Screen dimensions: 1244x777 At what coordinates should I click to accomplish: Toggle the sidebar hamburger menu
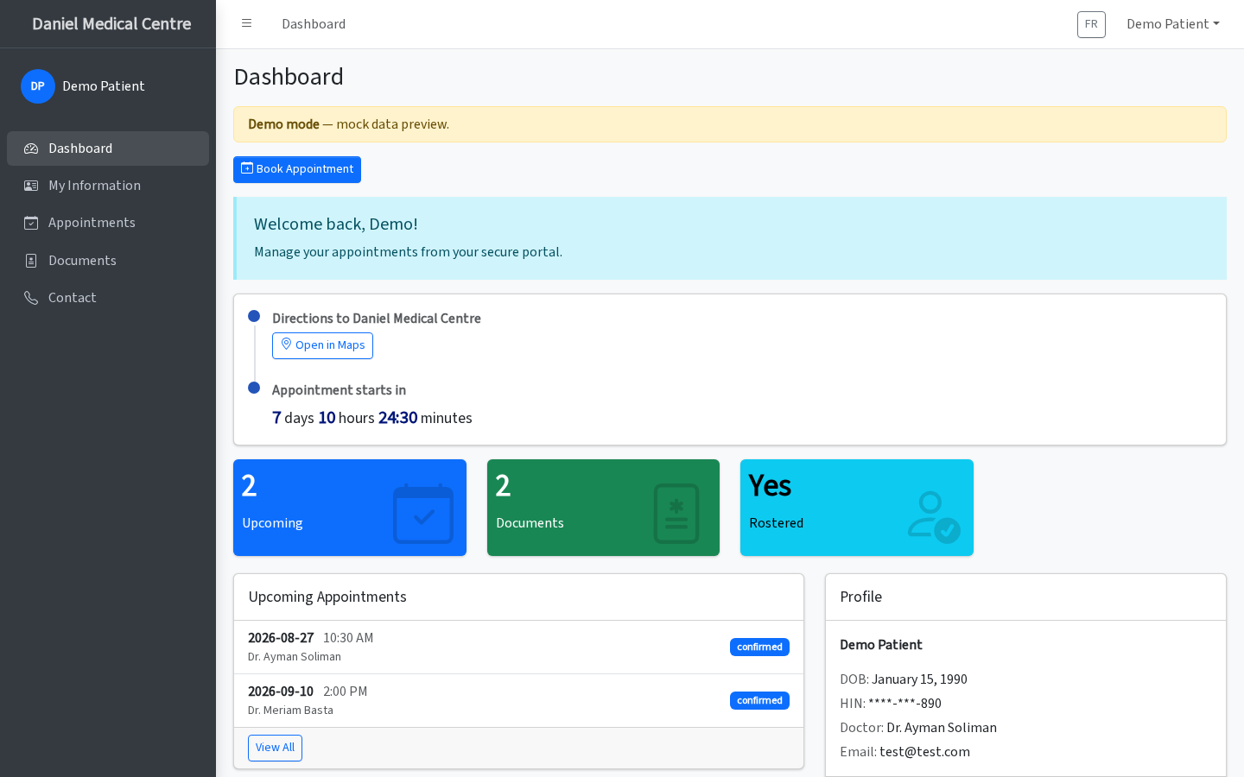coord(246,23)
